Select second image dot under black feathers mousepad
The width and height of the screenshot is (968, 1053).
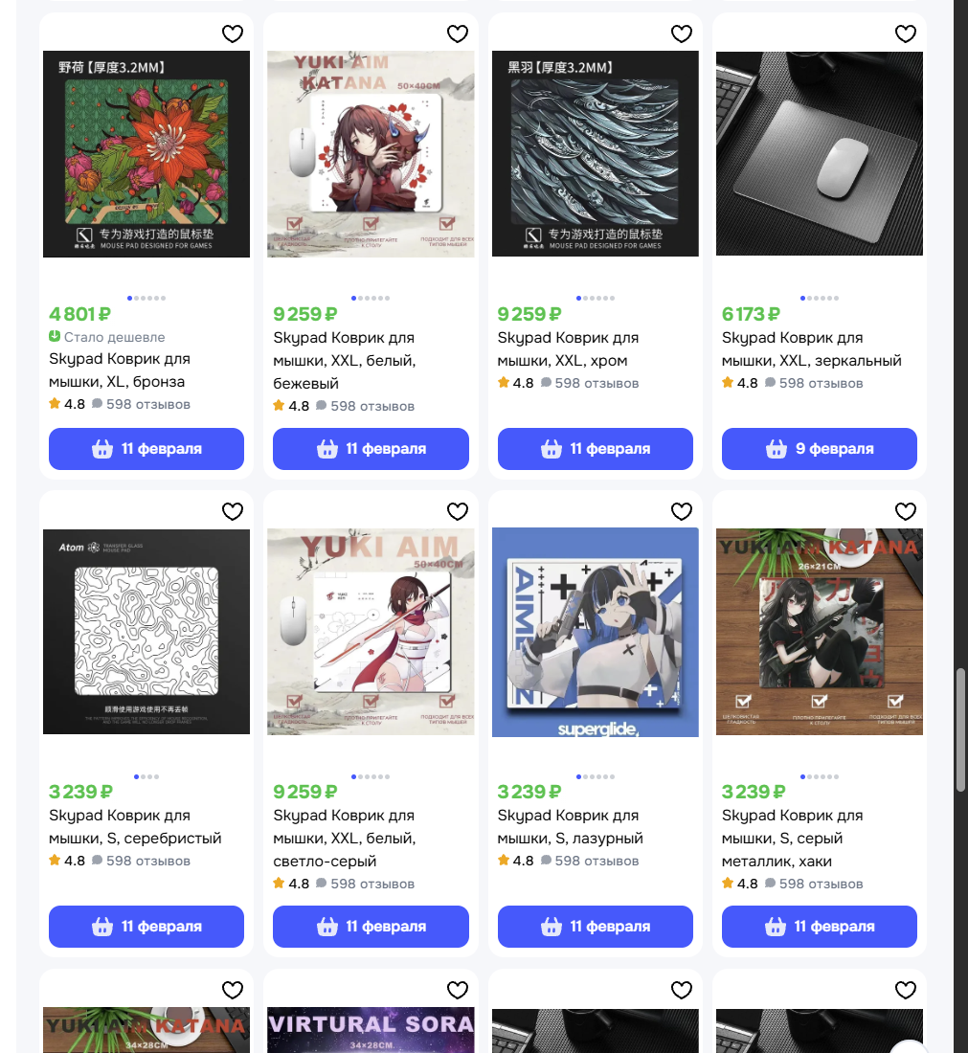586,298
